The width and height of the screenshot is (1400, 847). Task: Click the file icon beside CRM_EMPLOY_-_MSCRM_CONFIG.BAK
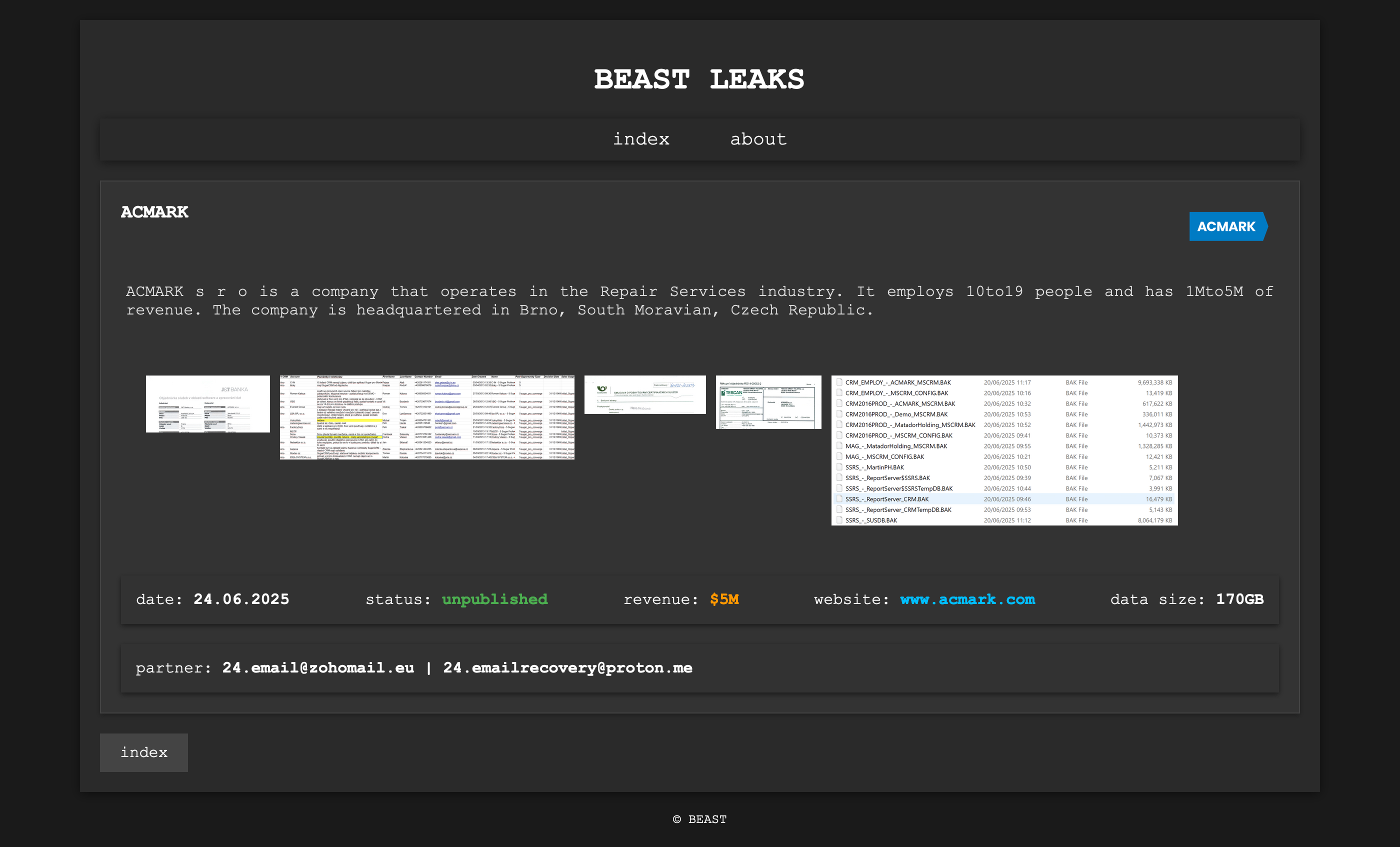click(x=839, y=392)
